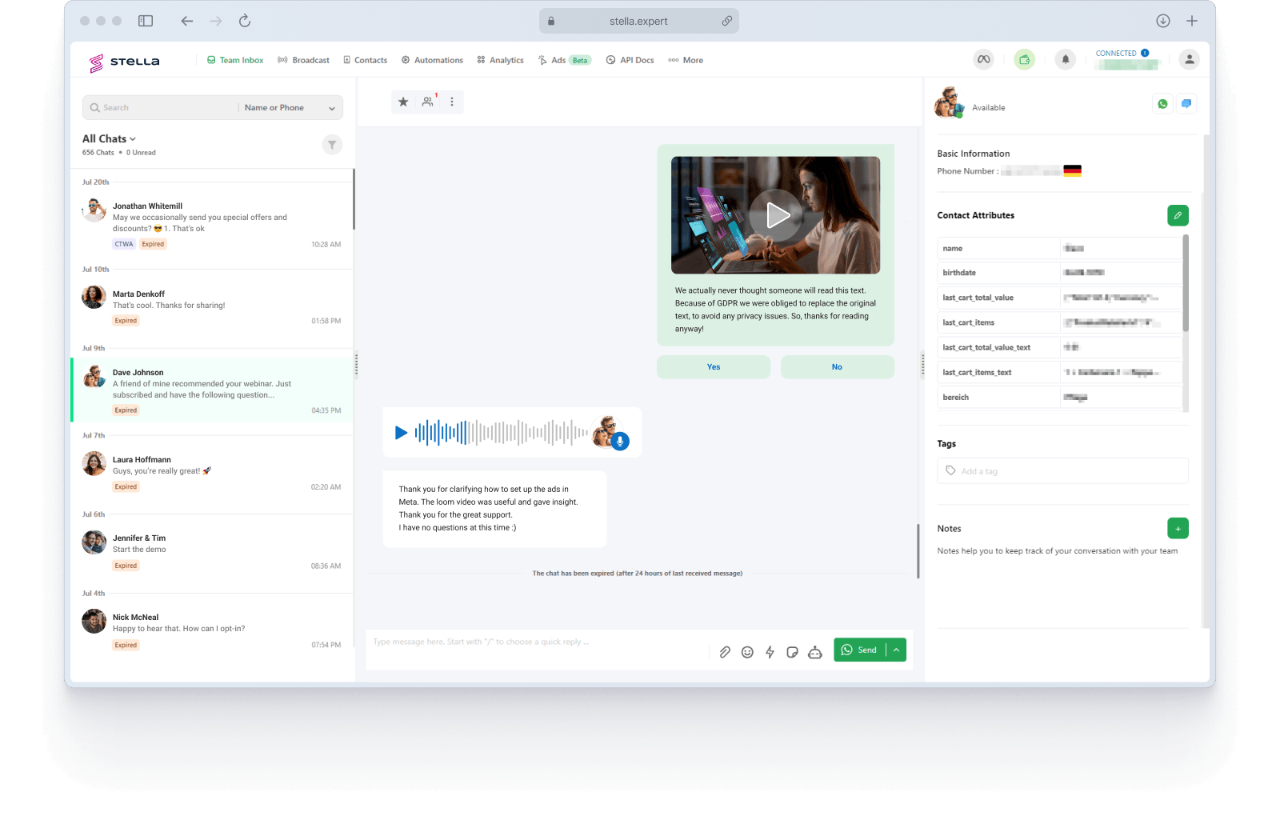Click the robot chatbot icon

tap(815, 652)
